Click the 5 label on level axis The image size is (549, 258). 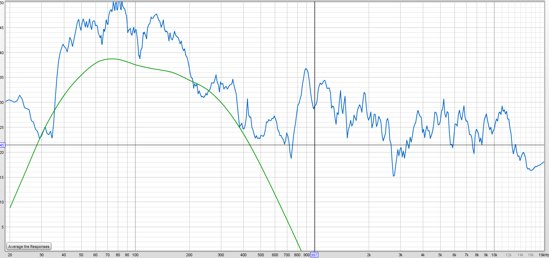tap(2, 227)
